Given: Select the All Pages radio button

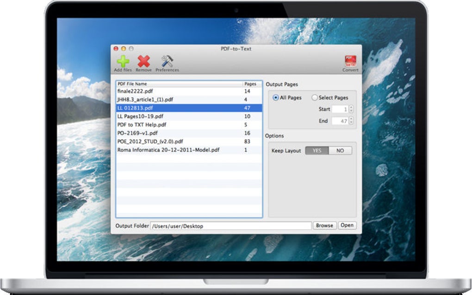Looking at the screenshot, I should point(275,98).
